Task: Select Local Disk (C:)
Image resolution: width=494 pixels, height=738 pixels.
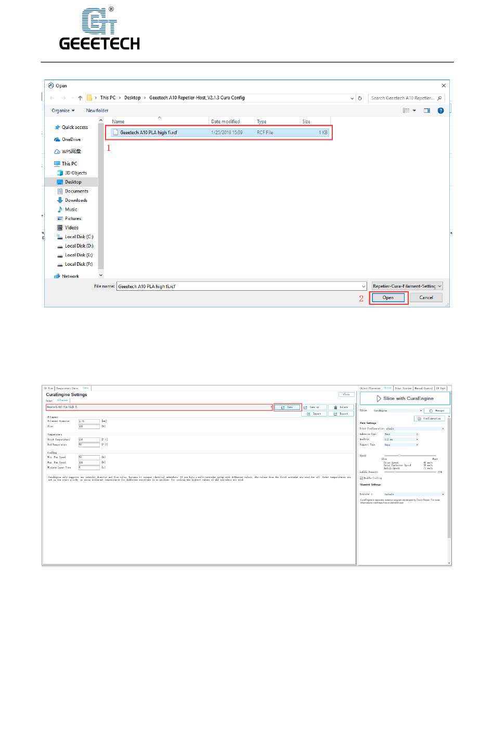Action: pos(75,237)
